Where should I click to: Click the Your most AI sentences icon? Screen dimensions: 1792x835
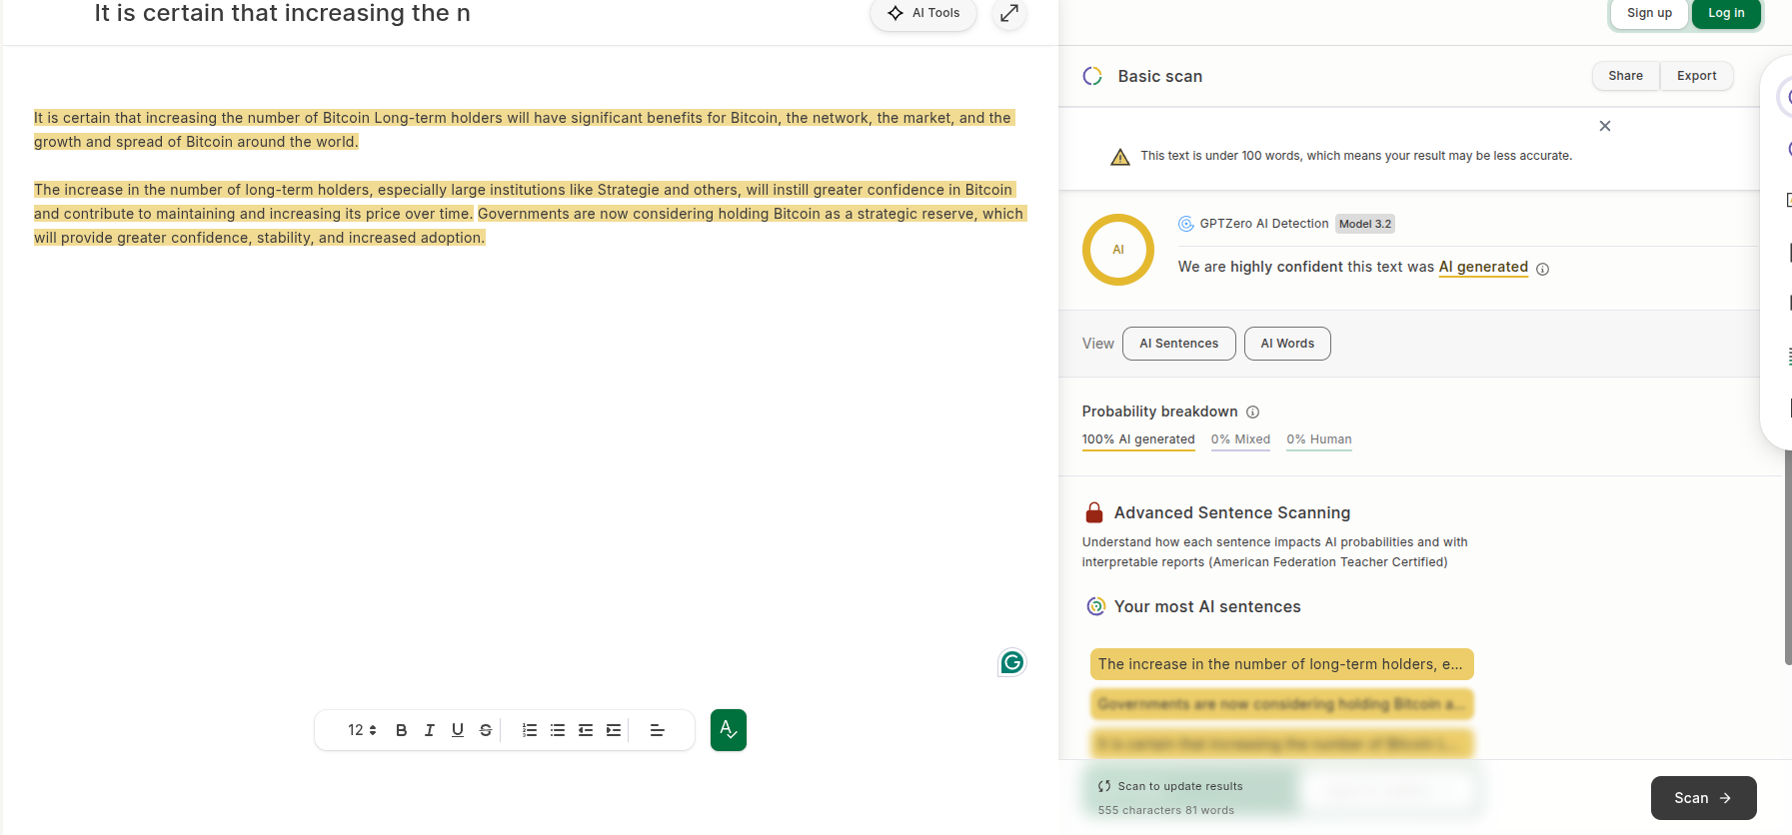tap(1096, 606)
